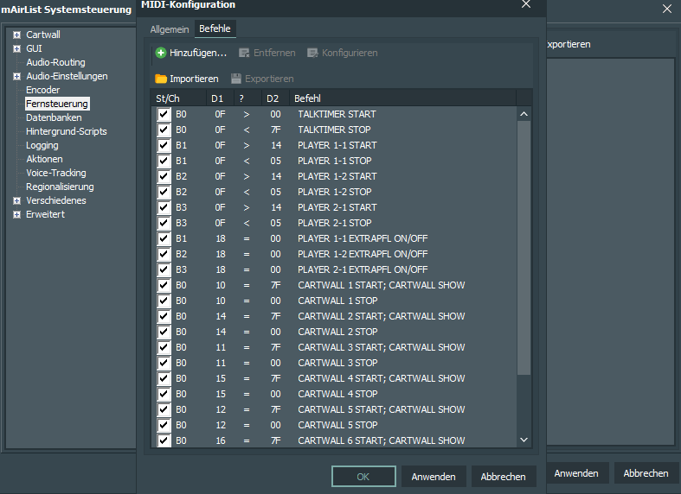Image resolution: width=681 pixels, height=494 pixels.
Task: Uncheck the TALKTIMER START checkbox
Action: point(164,114)
